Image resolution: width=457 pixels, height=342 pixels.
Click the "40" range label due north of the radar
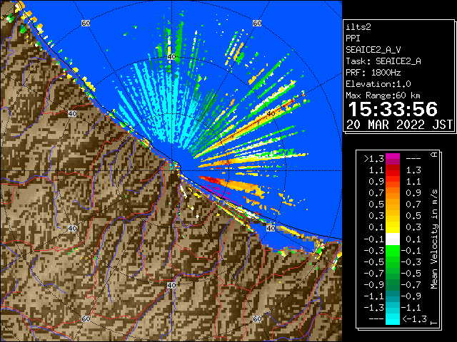[171, 57]
